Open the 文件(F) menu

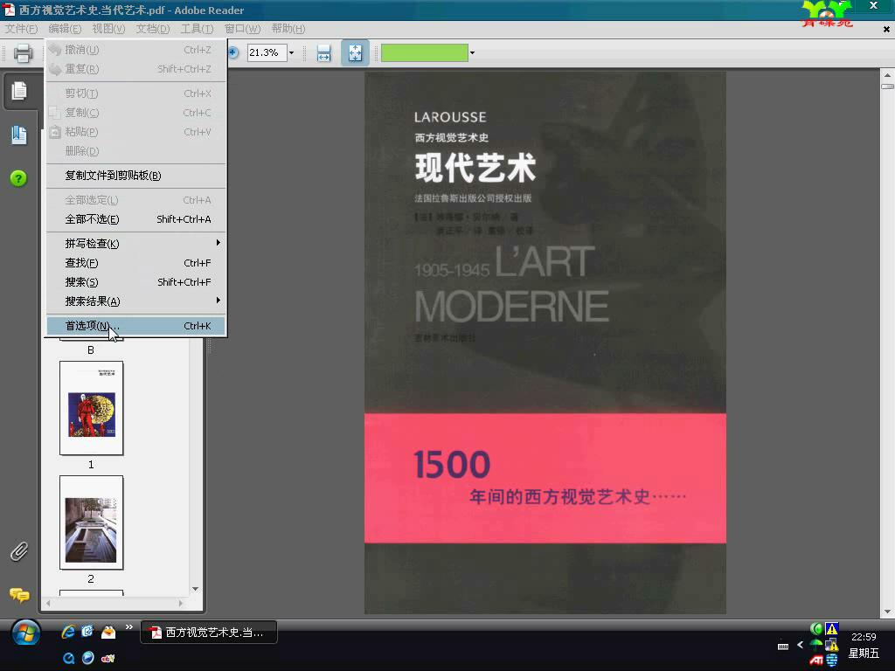[x=22, y=29]
